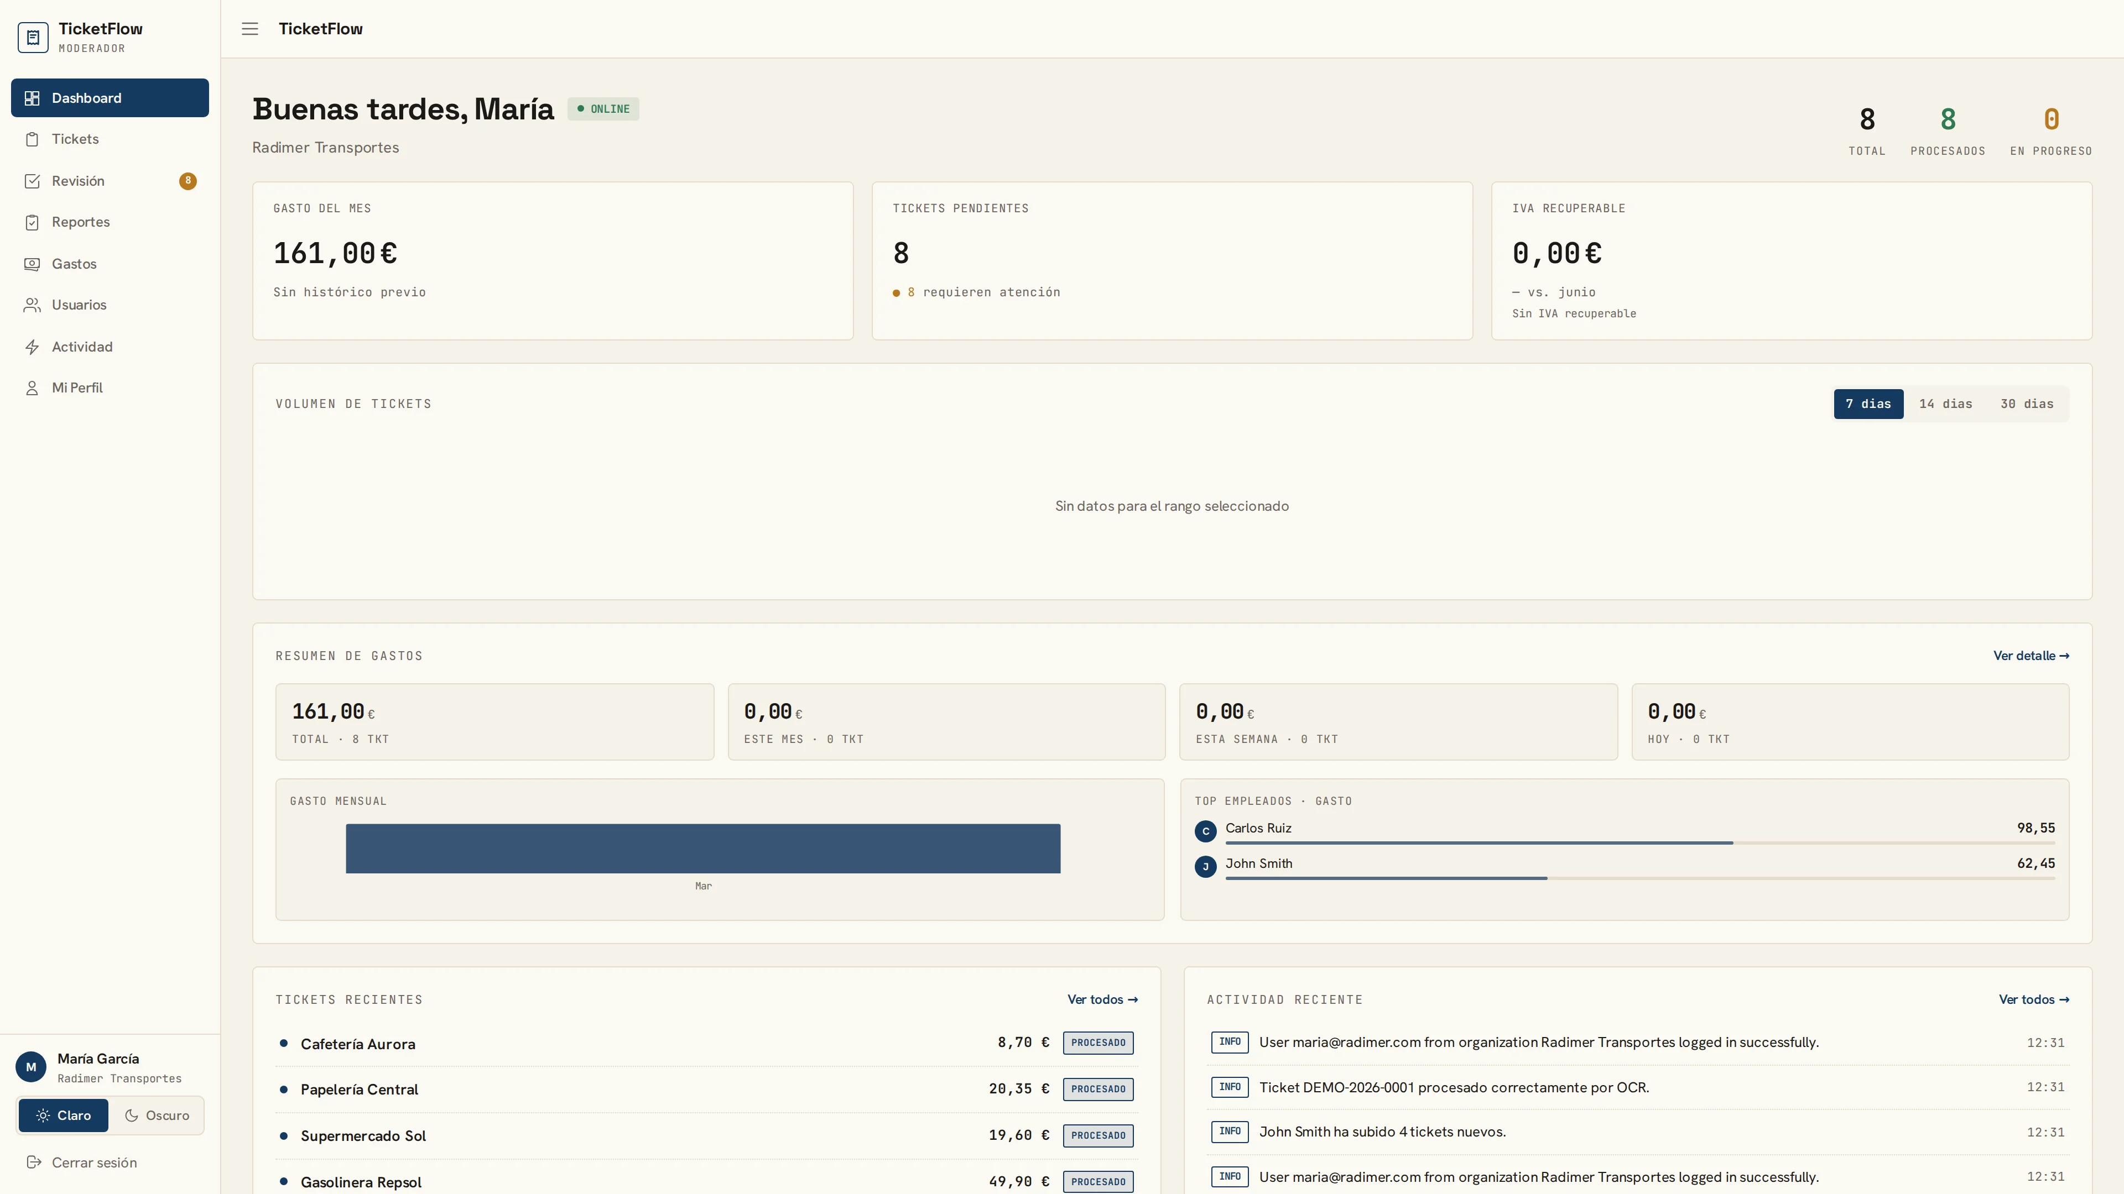Click Carlos Ruiz spending progress bar
The width and height of the screenshot is (2124, 1194).
[1640, 843]
